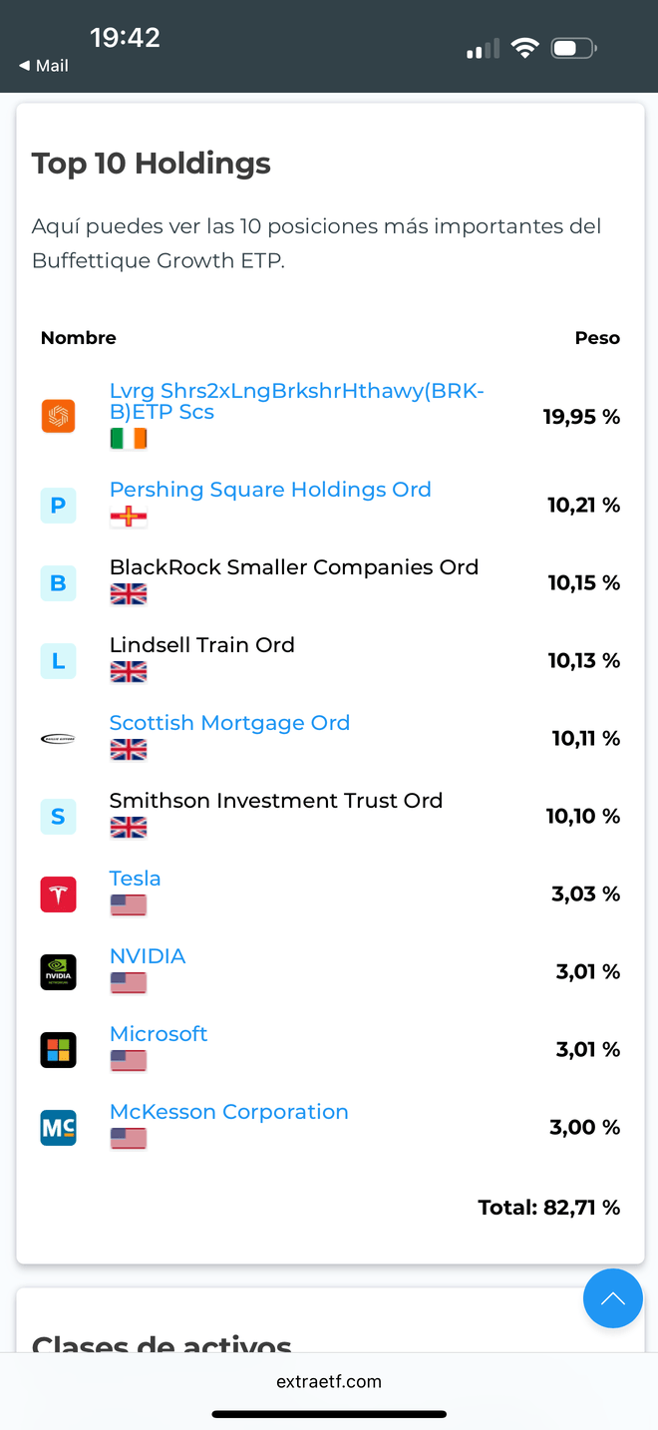
Task: Open the Pershing Square Holdings Ord link
Action: click(270, 490)
